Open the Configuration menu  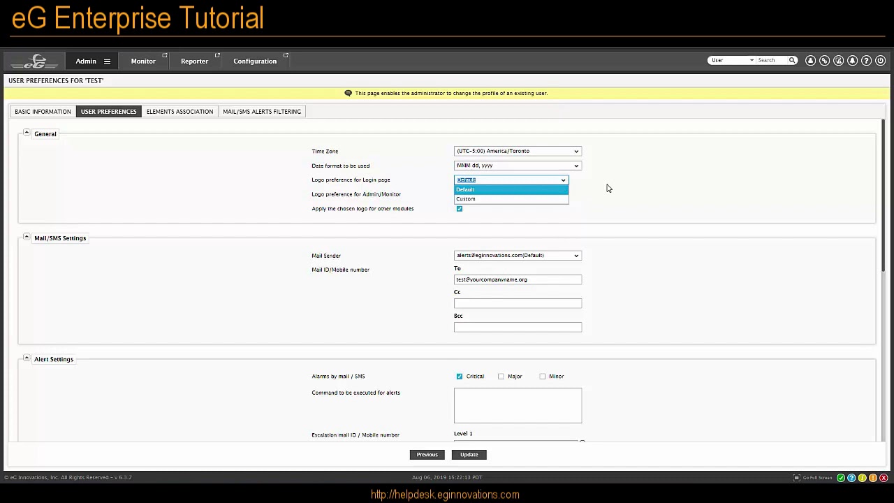(255, 61)
